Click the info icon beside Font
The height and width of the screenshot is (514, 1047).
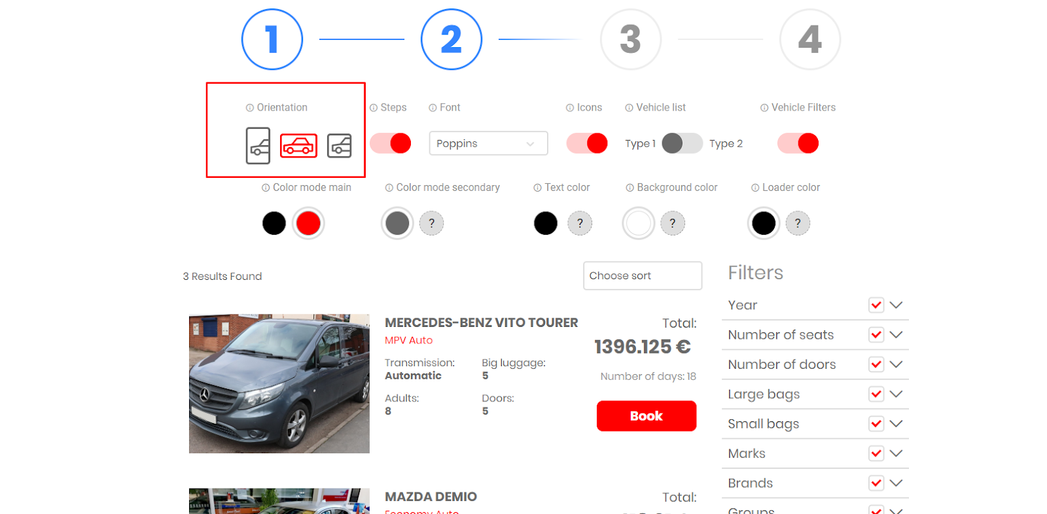point(433,108)
